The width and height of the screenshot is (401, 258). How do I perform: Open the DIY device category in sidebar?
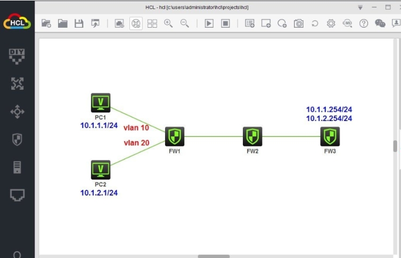pyautogui.click(x=17, y=56)
